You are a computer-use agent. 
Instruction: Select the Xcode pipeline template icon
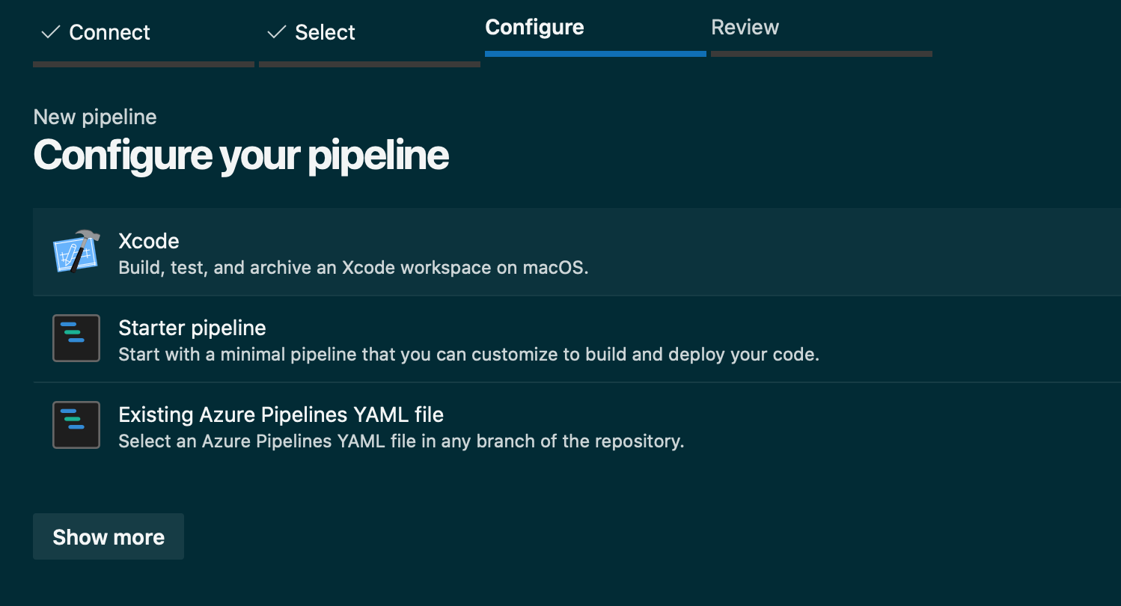coord(76,252)
